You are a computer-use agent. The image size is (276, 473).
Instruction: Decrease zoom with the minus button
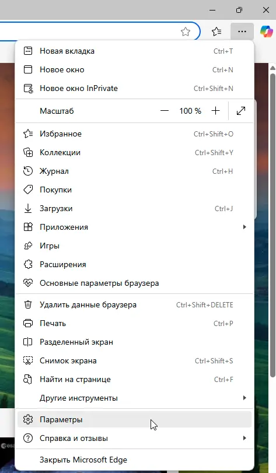[x=165, y=111]
